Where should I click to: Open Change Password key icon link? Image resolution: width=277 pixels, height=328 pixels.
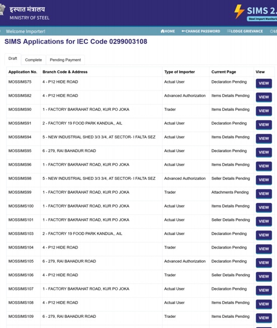pyautogui.click(x=184, y=31)
